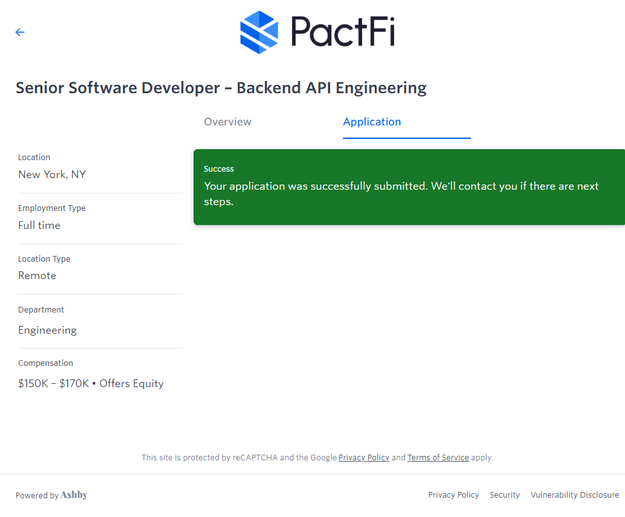
Task: Click the Remote location type value
Action: click(x=37, y=275)
